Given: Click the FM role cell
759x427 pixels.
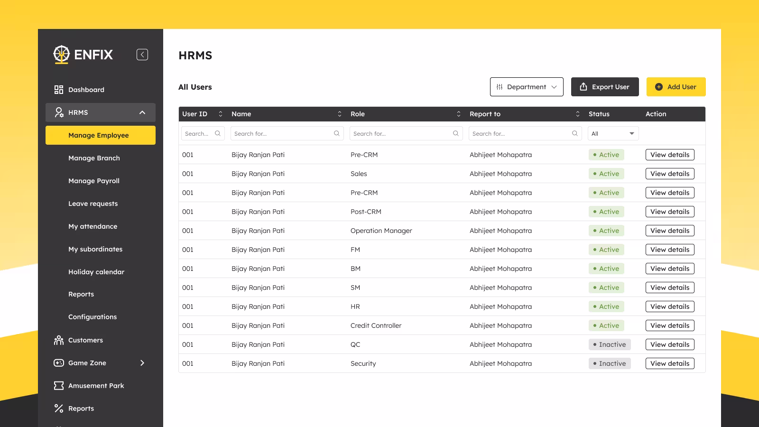Looking at the screenshot, I should click(355, 250).
